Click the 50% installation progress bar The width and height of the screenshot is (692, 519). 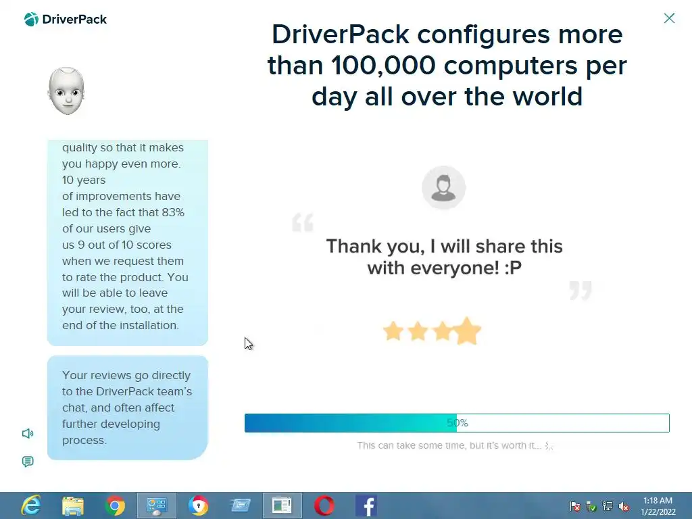[x=457, y=423]
